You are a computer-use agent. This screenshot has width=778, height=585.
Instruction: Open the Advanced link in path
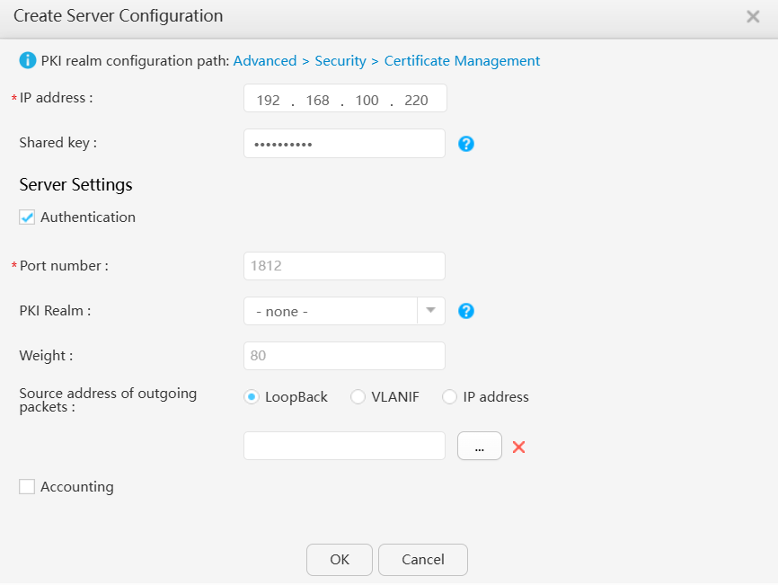(265, 60)
